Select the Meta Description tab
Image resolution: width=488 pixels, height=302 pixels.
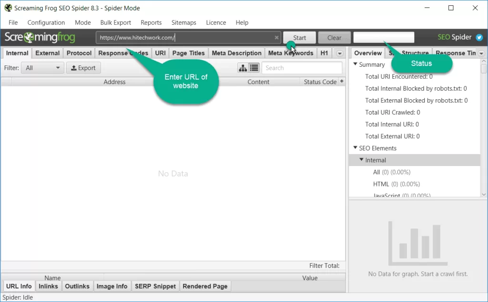point(236,53)
